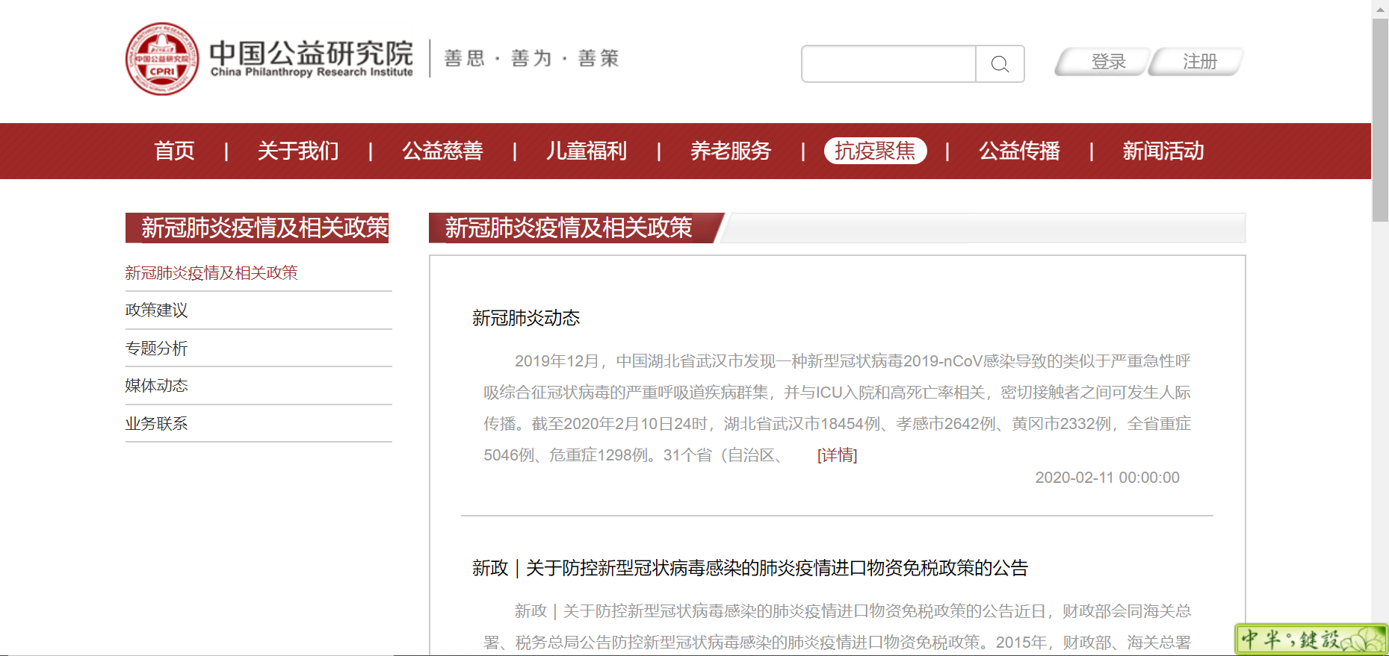Open the 新闻活动 menu item
Screen dimensions: 1389x656
pyautogui.click(x=1163, y=151)
